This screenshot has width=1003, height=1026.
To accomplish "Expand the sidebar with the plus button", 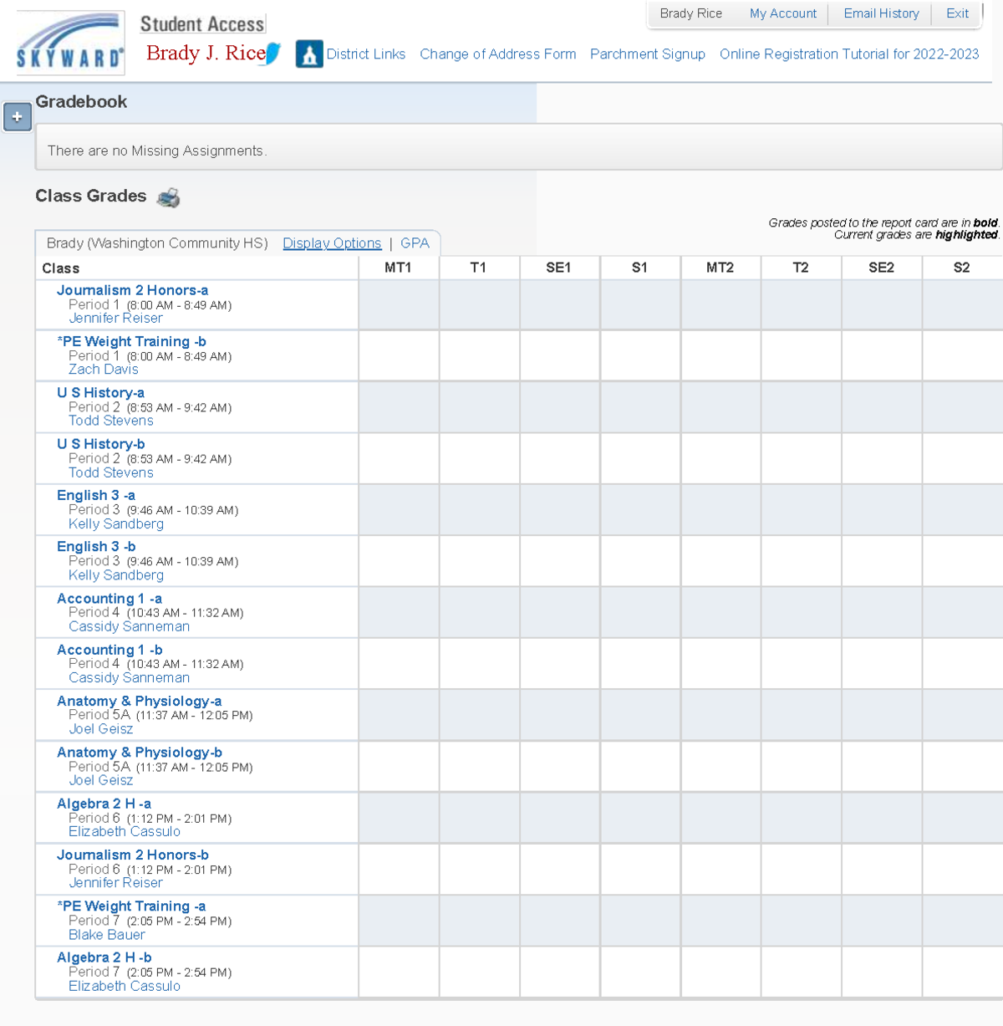I will click(18, 117).
